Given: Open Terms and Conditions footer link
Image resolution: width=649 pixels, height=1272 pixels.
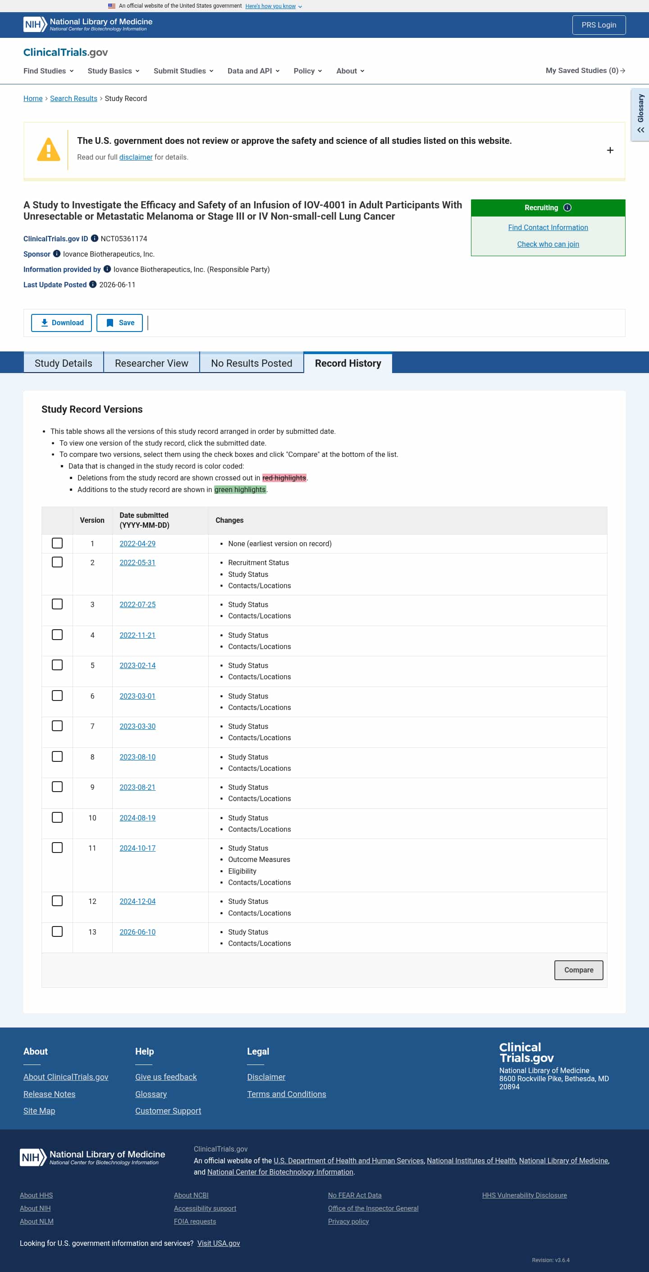Looking at the screenshot, I should point(286,1094).
